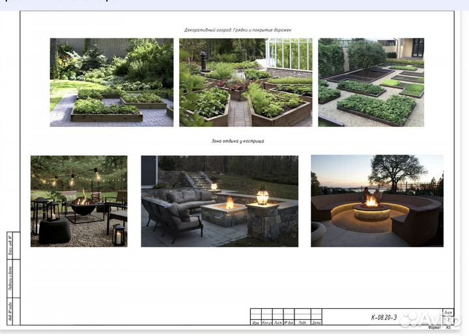Image resolution: width=469 pixels, height=336 pixels.
Task: Select the "Подп" signature cell
Action: pos(303,322)
